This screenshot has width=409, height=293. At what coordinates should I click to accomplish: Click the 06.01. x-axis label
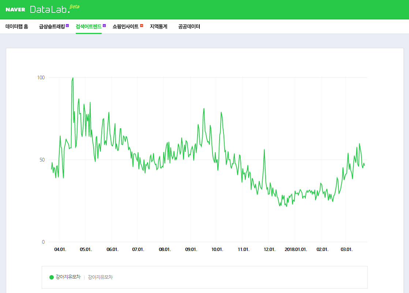tap(112, 250)
